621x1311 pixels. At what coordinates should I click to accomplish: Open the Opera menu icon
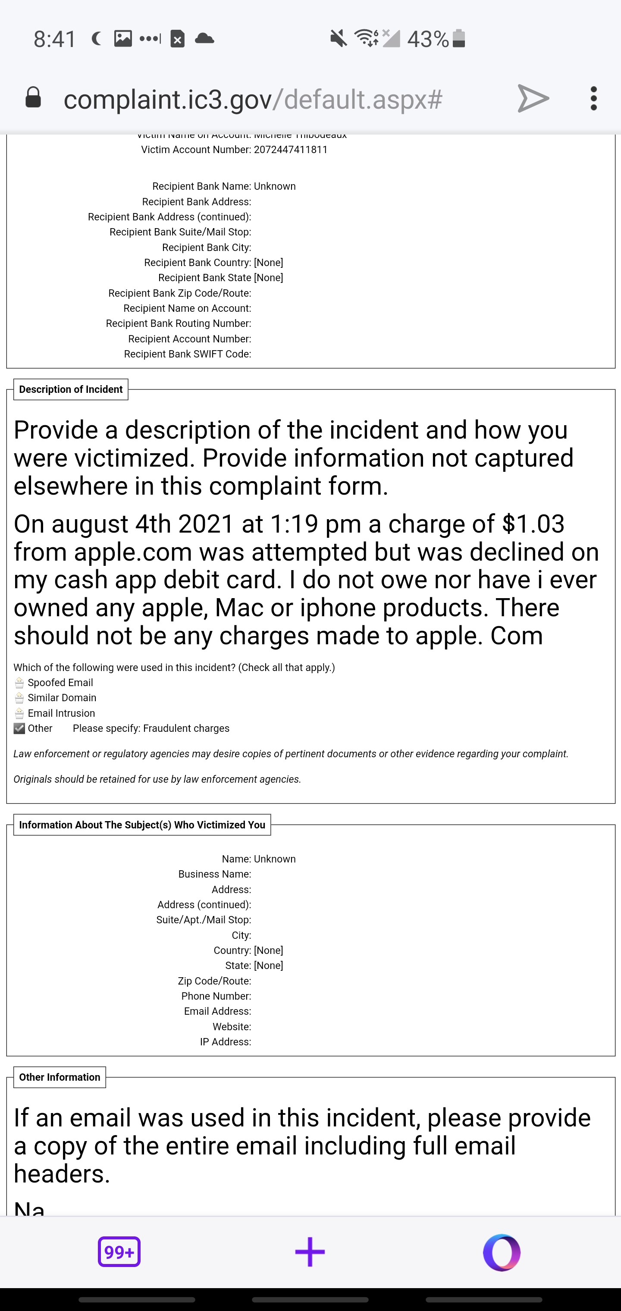pyautogui.click(x=502, y=1251)
